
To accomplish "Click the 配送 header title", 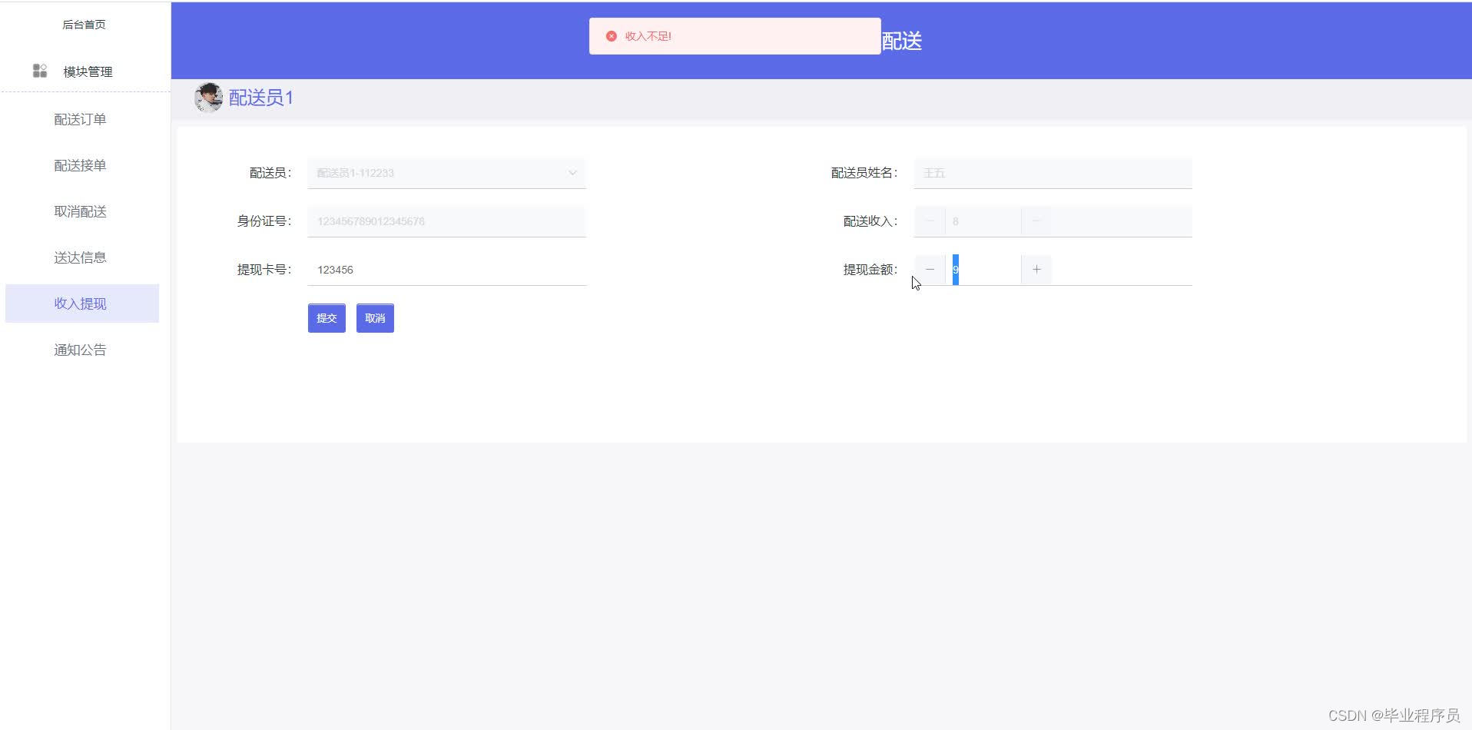I will click(901, 41).
